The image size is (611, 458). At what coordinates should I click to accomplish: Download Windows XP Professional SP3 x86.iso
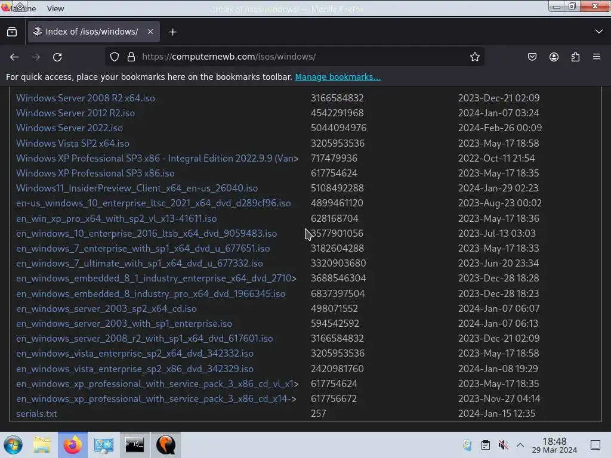[x=95, y=174]
